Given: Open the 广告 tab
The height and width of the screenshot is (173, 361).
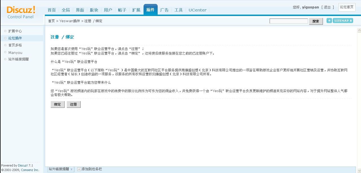Looking at the screenshot, I should (164, 10).
